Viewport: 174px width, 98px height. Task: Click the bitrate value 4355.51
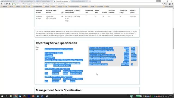point(133,17)
